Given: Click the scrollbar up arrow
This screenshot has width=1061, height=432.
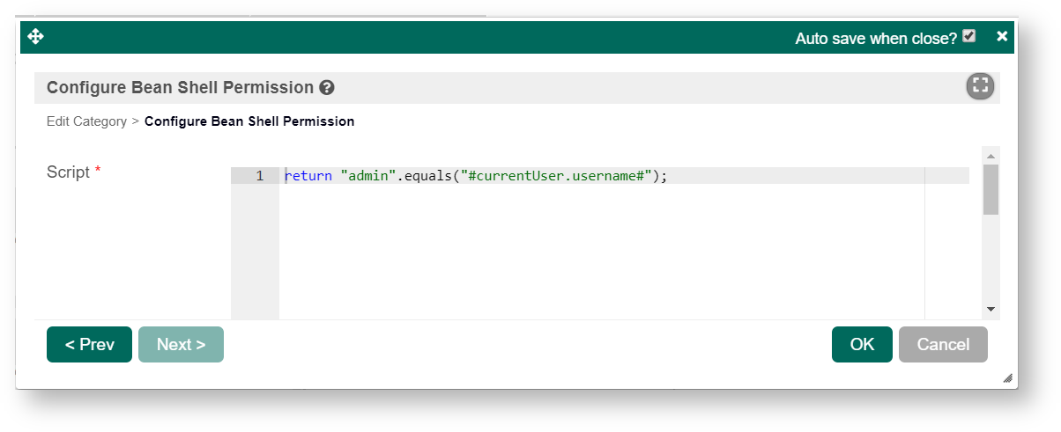Looking at the screenshot, I should click(991, 156).
